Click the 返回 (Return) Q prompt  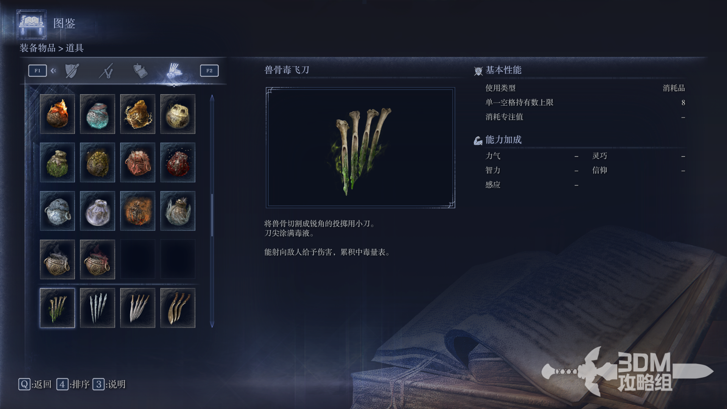tap(35, 384)
